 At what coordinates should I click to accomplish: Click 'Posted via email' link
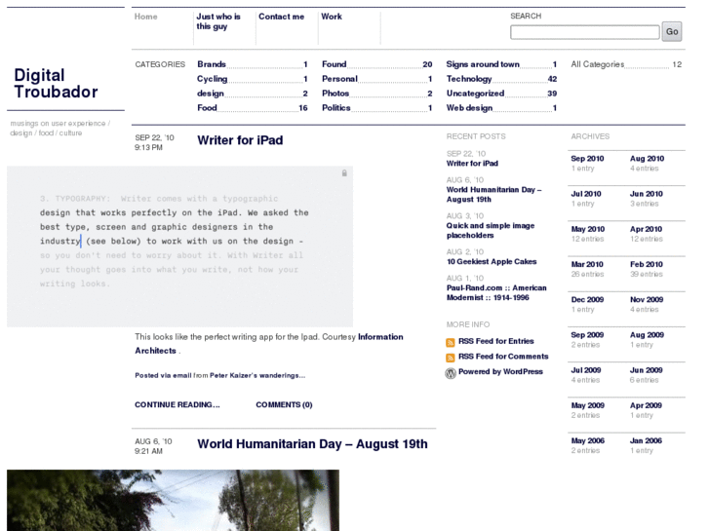163,375
